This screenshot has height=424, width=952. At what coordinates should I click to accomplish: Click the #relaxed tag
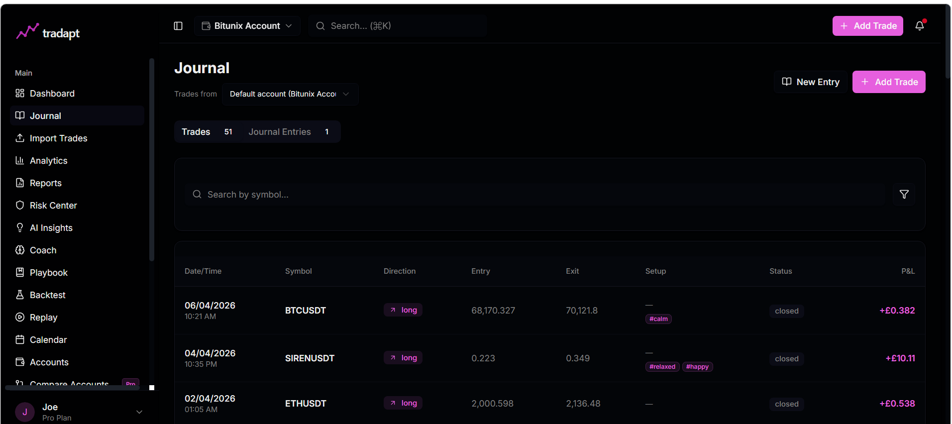point(662,367)
